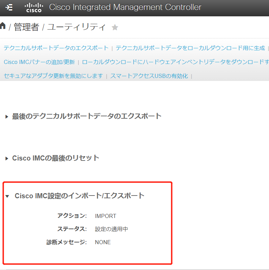This screenshot has height=270, width=269.
Task: Click スマートアクセスUSBの有効化 link
Action: coord(149,76)
